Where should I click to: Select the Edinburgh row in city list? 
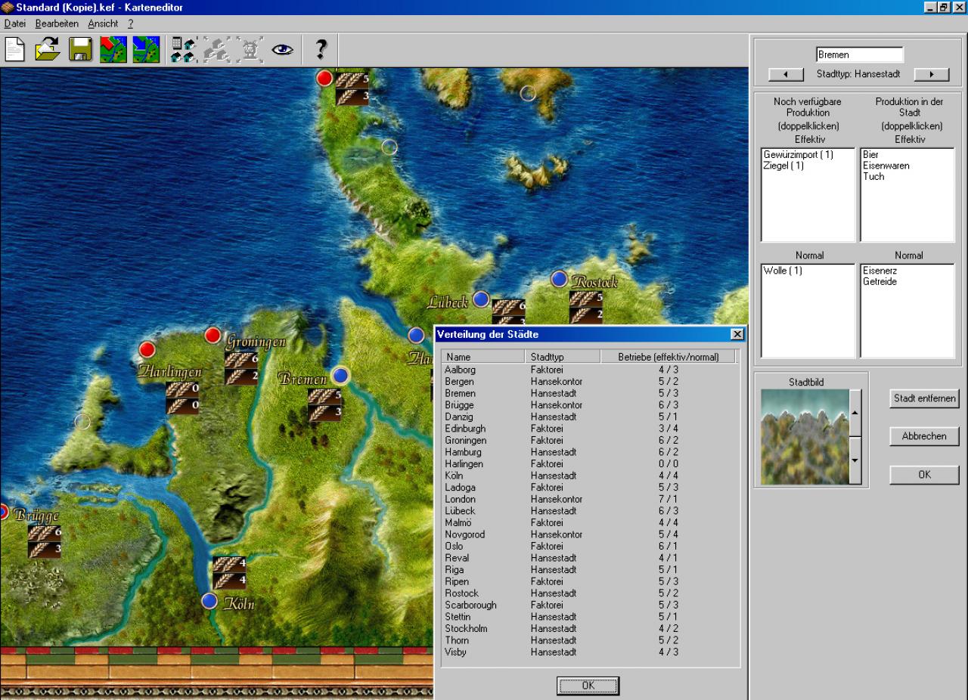coord(589,429)
